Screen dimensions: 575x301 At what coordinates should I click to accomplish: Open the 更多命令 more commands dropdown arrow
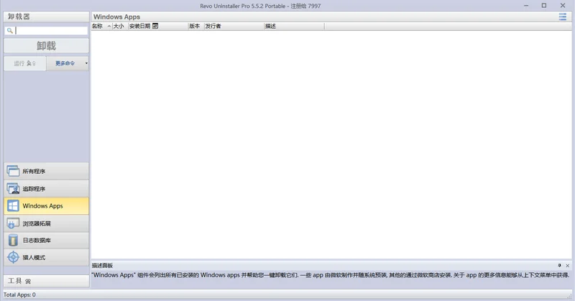coord(86,63)
